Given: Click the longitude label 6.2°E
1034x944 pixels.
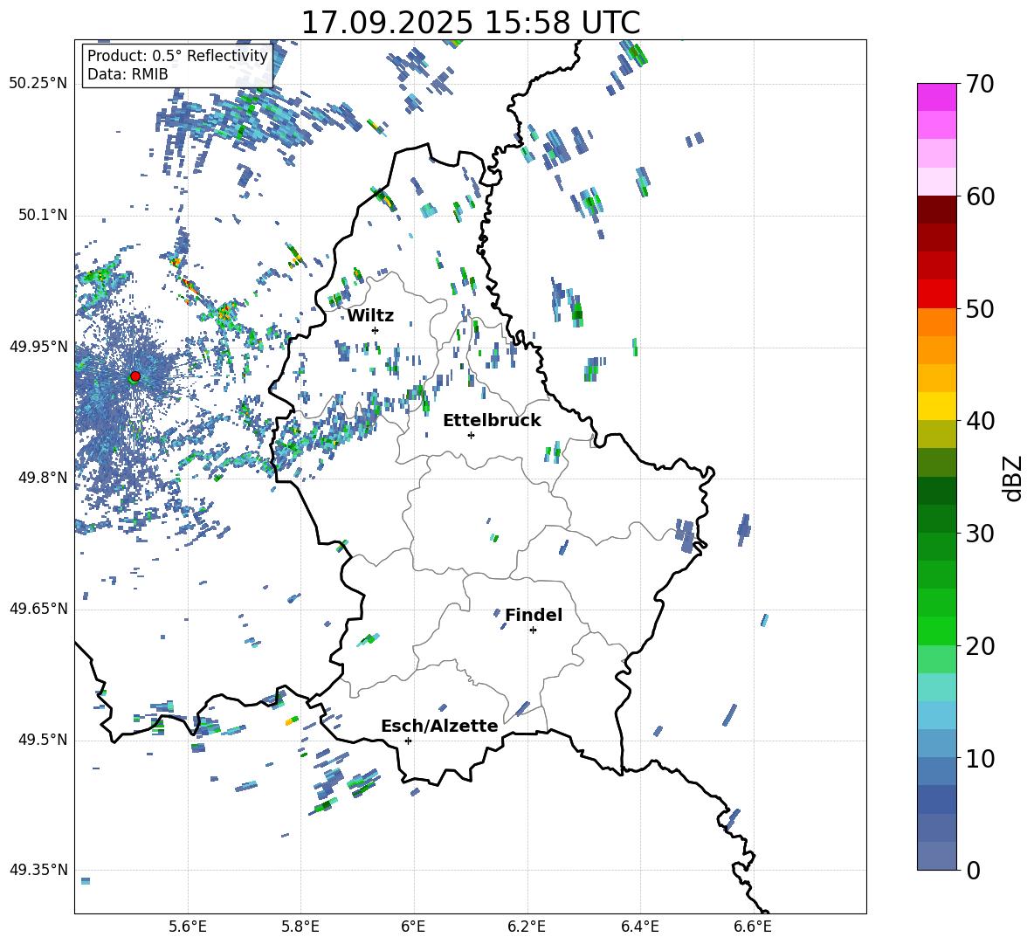Looking at the screenshot, I should tap(527, 927).
